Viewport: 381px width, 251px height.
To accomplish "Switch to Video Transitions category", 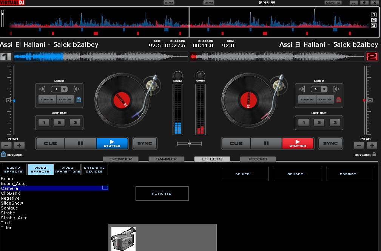I will click(68, 169).
